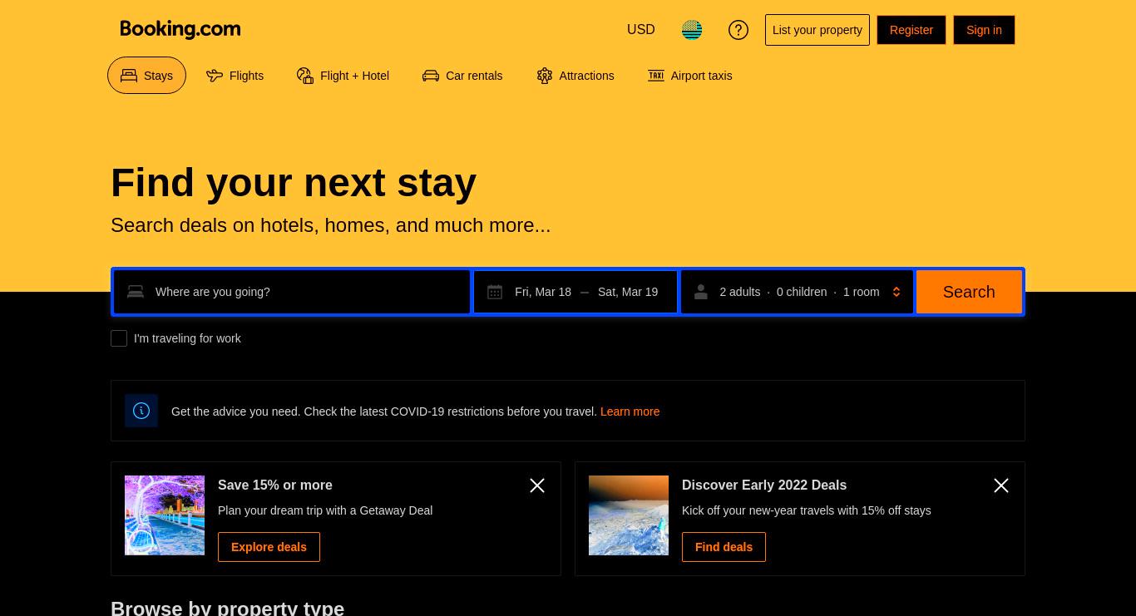
Task: Click the Sign in button
Action: coord(984,30)
